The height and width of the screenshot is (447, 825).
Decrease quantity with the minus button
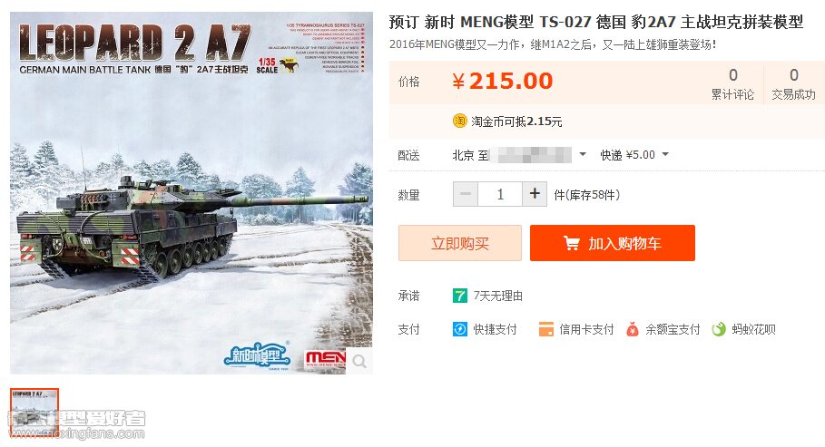click(466, 194)
